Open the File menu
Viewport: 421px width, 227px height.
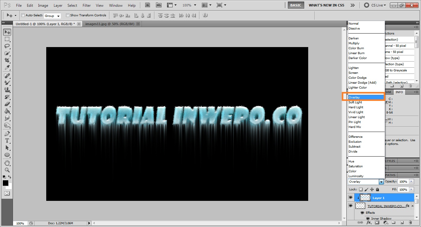(18, 6)
